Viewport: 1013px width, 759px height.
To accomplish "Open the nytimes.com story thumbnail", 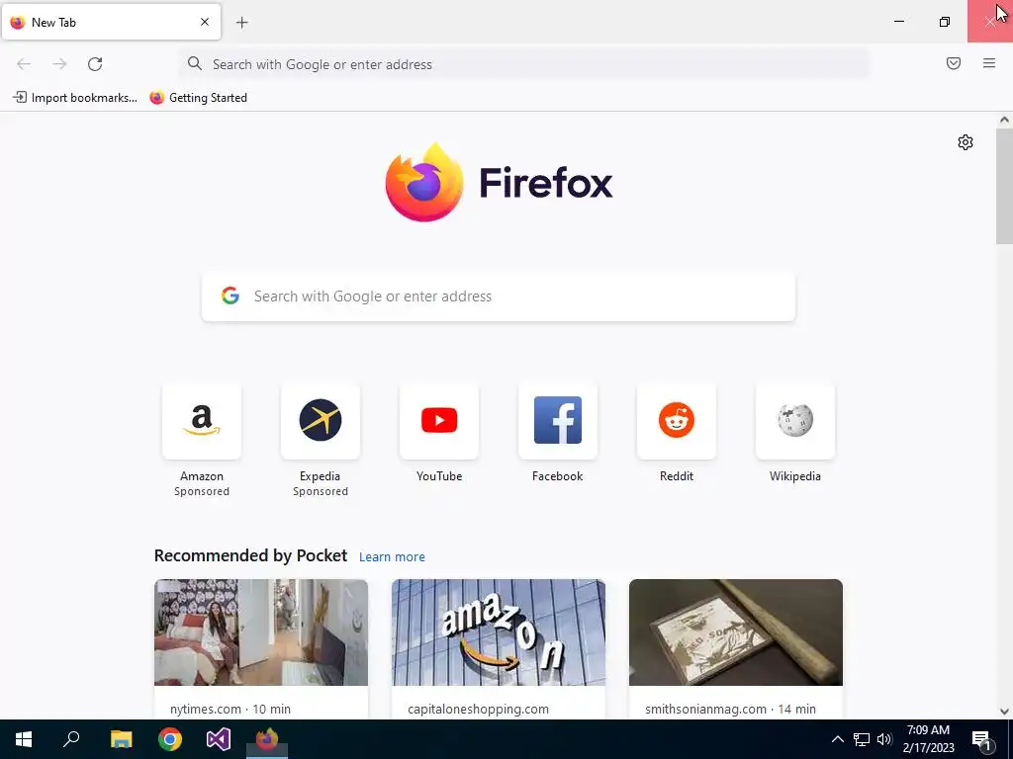I will 261,632.
